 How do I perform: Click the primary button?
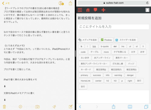point(84,75)
